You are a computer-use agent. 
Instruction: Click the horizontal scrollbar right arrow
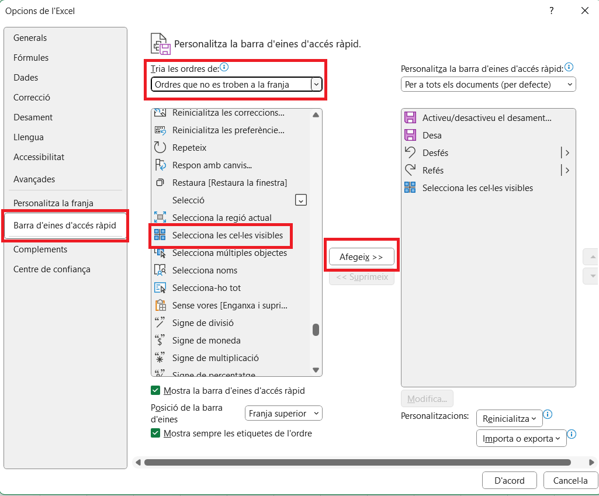point(592,462)
